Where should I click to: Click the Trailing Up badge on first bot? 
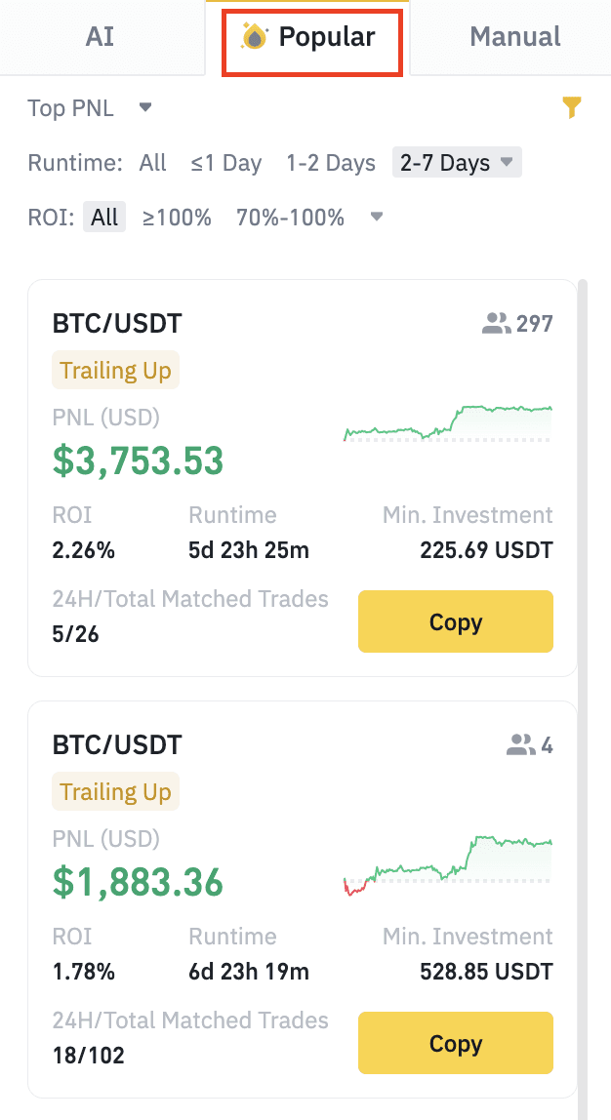point(115,370)
